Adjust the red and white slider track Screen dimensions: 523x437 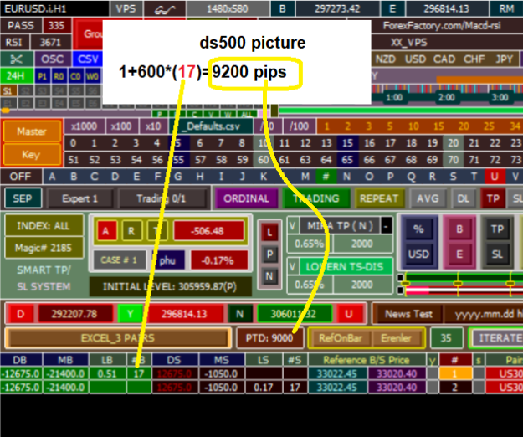(x=463, y=290)
